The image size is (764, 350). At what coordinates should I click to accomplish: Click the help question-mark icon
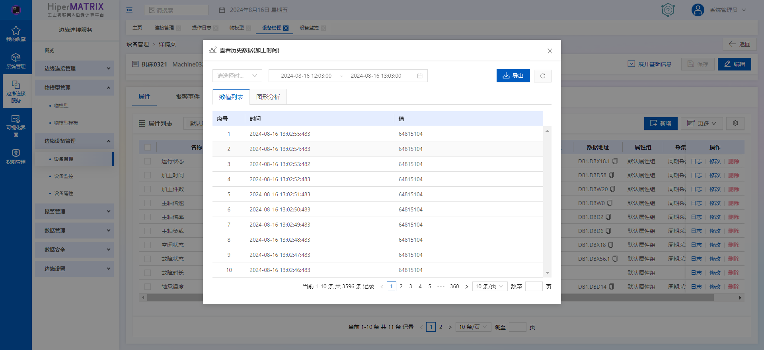click(668, 10)
